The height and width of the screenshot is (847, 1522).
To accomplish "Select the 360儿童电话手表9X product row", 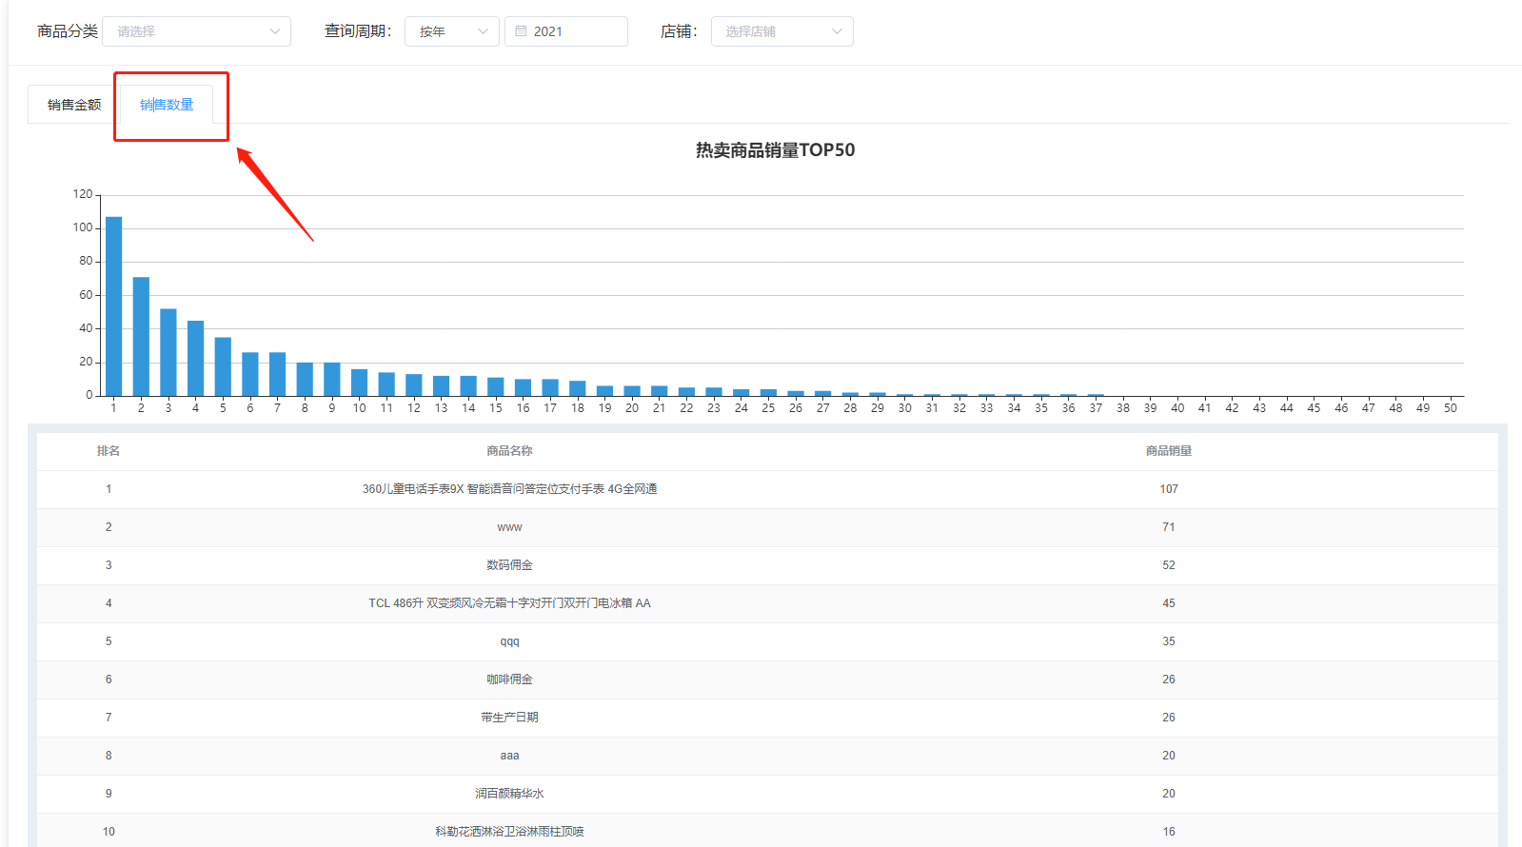I will (509, 489).
